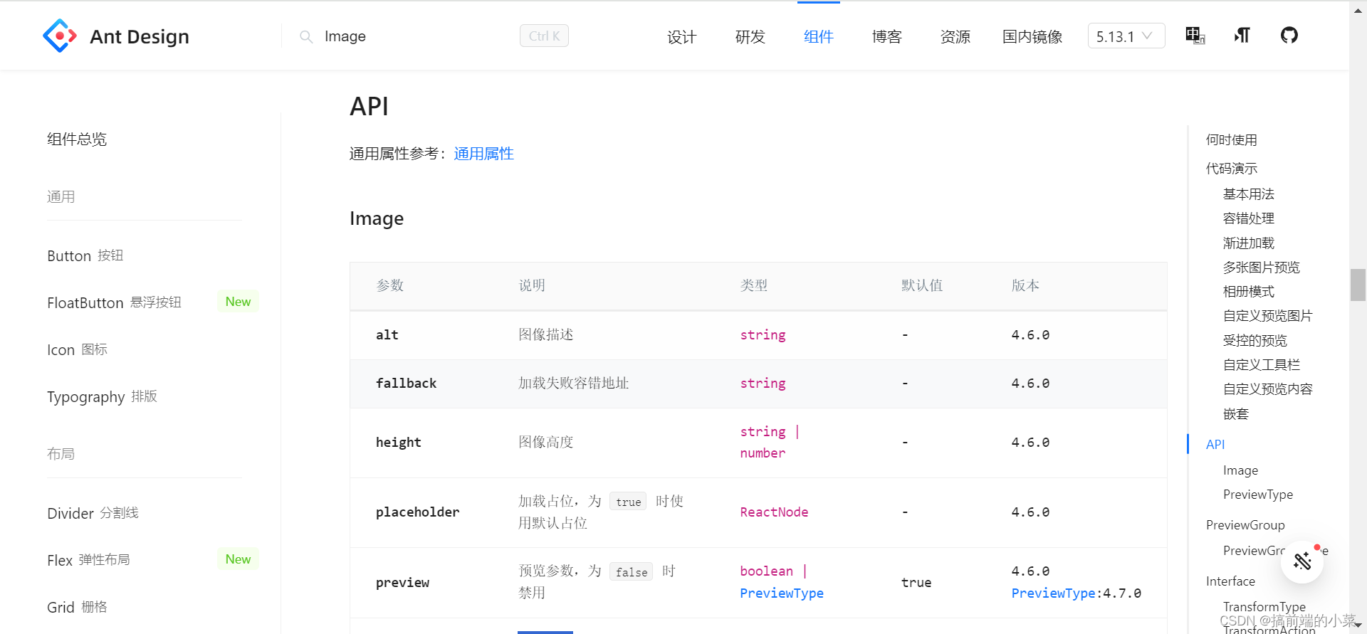1367x634 pixels.
Task: Open 组件总览 in sidebar
Action: click(x=77, y=139)
